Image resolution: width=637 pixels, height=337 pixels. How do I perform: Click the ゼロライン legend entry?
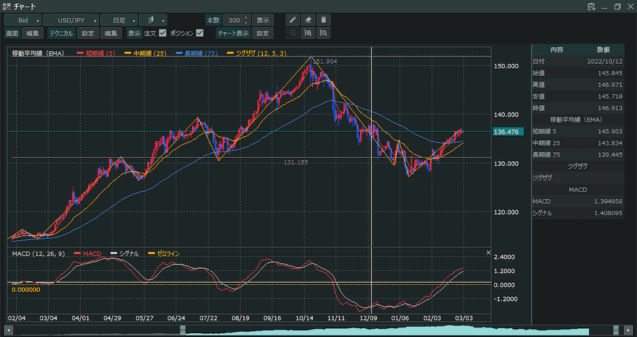coord(164,254)
